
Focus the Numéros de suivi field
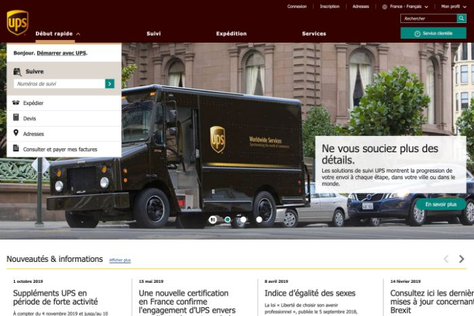click(x=59, y=84)
